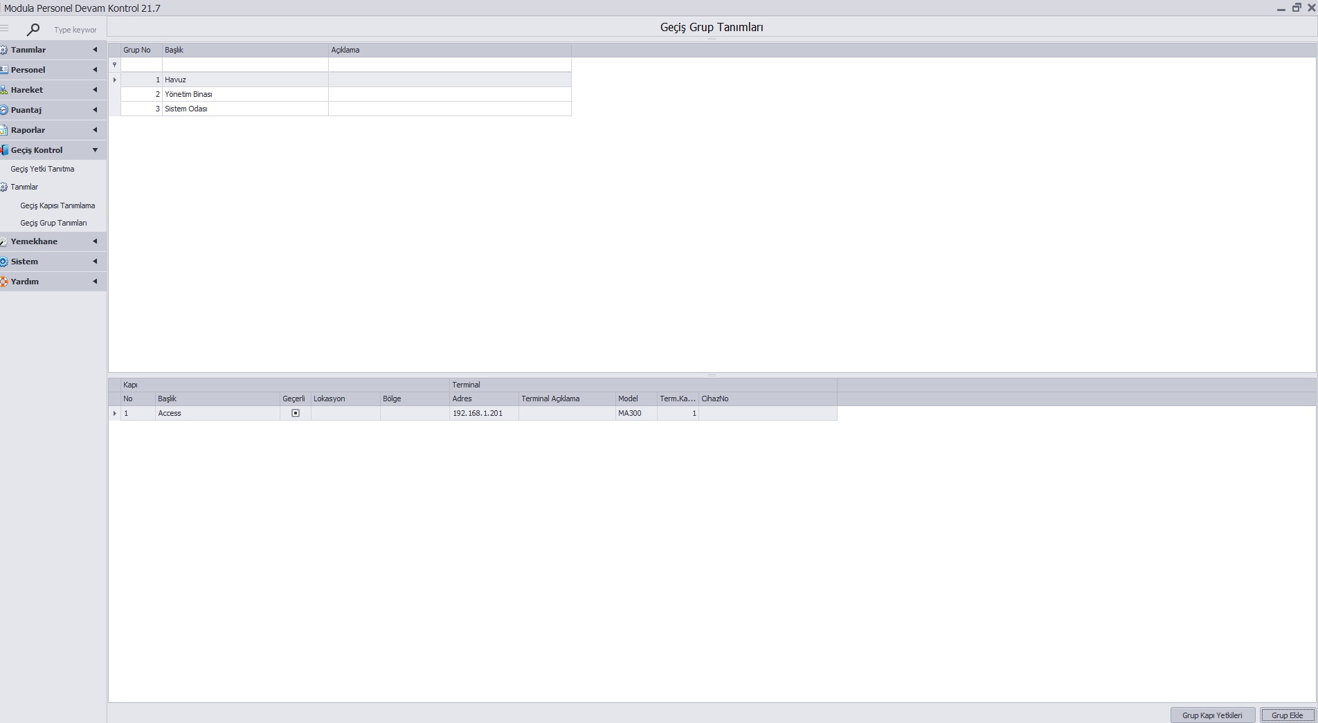Open Geçiş Kapısı Tanımlama menu item
1318x723 pixels.
(x=57, y=205)
